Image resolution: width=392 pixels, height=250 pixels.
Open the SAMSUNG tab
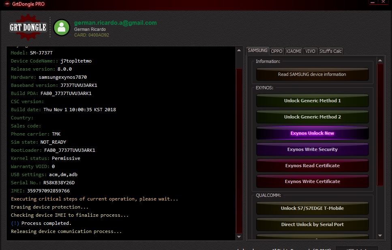[x=257, y=51]
